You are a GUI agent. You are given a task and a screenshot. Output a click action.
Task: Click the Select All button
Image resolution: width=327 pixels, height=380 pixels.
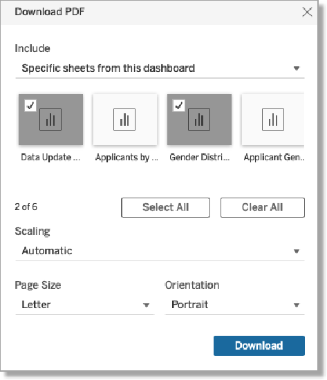[x=166, y=207]
